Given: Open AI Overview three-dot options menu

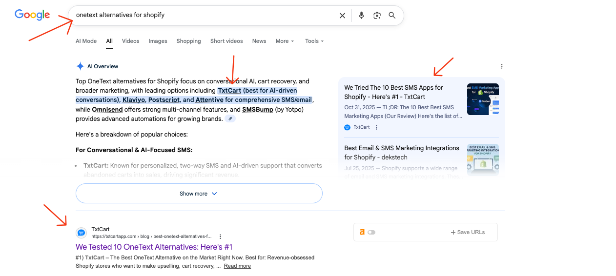Looking at the screenshot, I should click(x=502, y=66).
